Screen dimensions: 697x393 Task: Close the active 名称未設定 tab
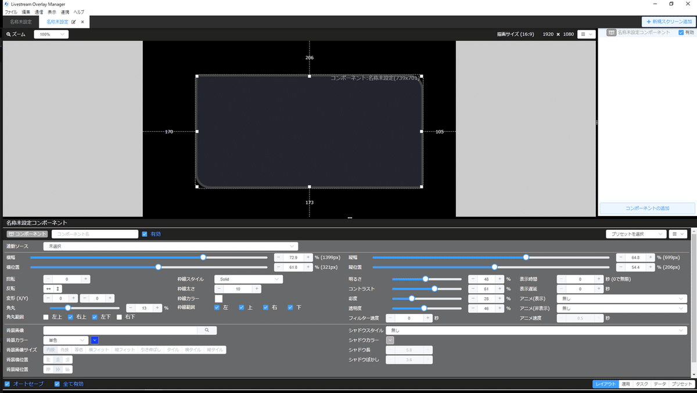[82, 22]
